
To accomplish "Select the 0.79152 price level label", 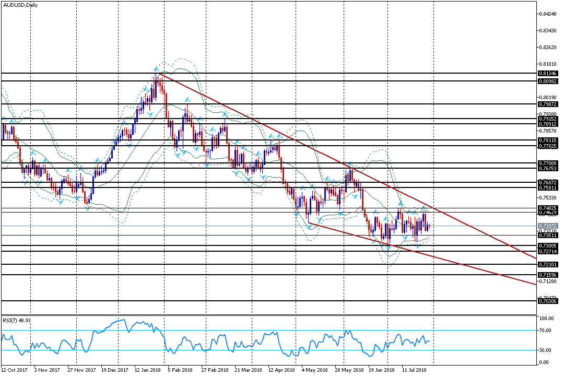I will [x=548, y=119].
